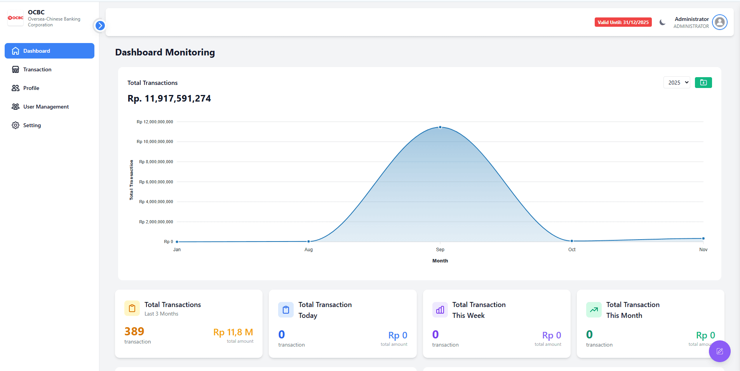The width and height of the screenshot is (740, 371).
Task: Toggle dark mode with the moon icon
Action: coord(662,22)
